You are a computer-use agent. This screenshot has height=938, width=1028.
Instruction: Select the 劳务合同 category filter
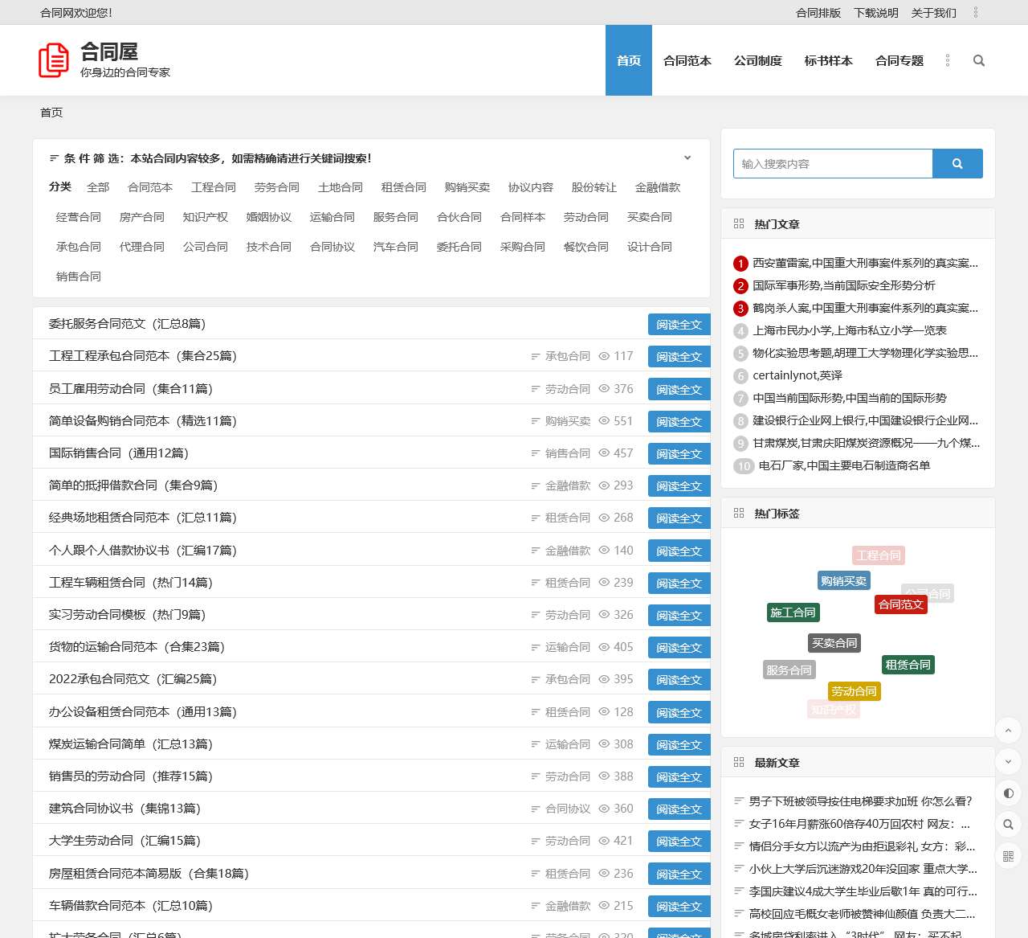tap(276, 187)
